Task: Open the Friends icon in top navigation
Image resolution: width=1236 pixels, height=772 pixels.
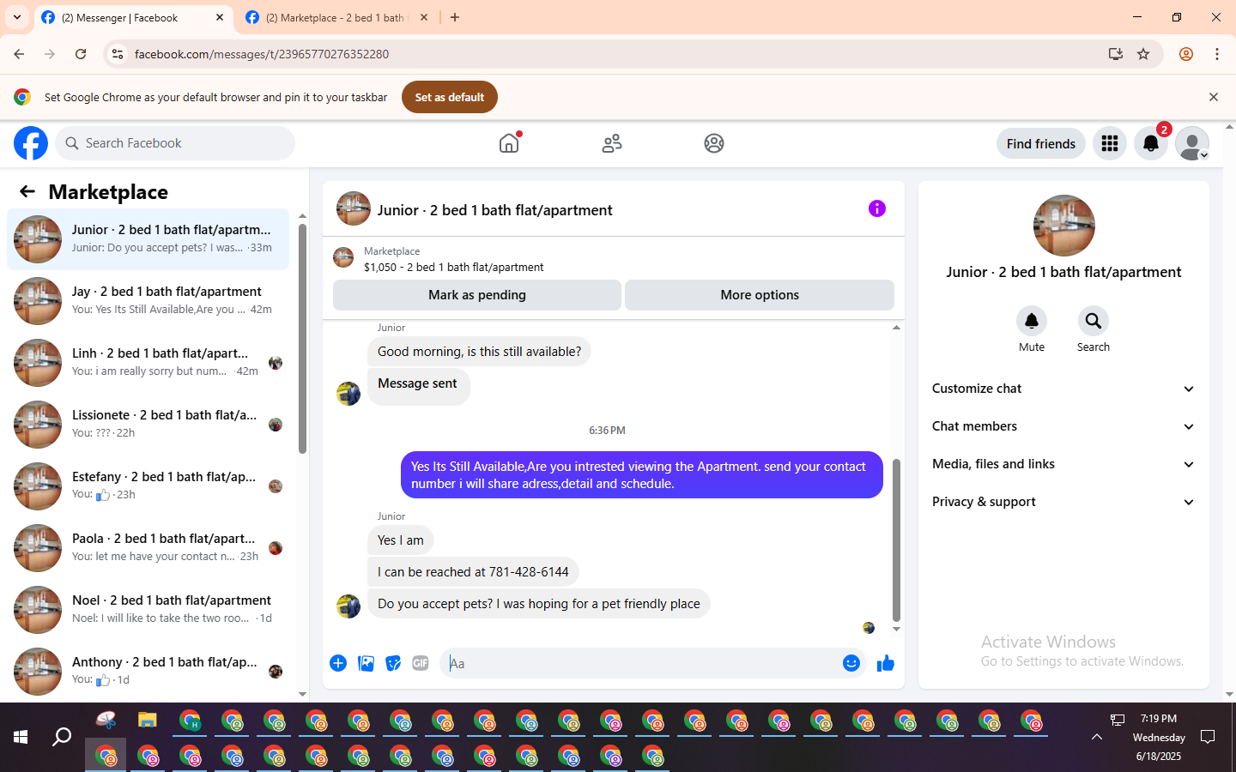Action: [x=612, y=143]
